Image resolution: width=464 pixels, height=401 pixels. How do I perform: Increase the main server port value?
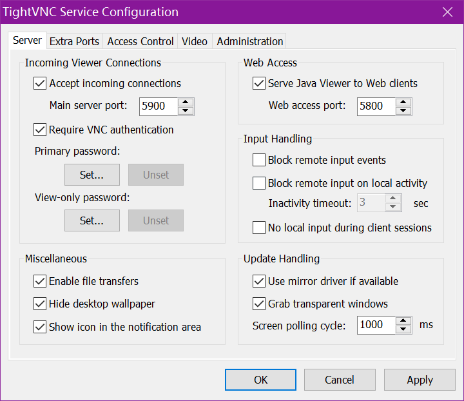[x=186, y=102]
